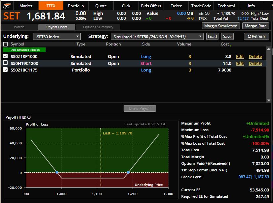This screenshot has width=273, height=203.
Task: Edit the S50Z18P1000 position
Action: point(240,56)
